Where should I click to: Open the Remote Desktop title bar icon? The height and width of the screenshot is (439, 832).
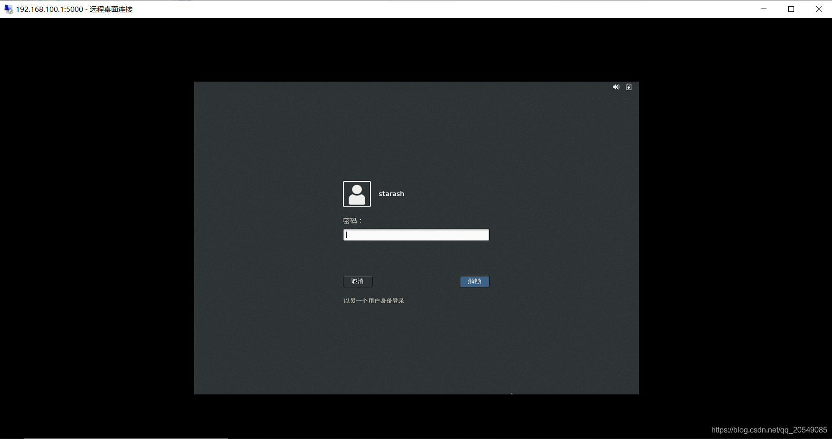8,9
